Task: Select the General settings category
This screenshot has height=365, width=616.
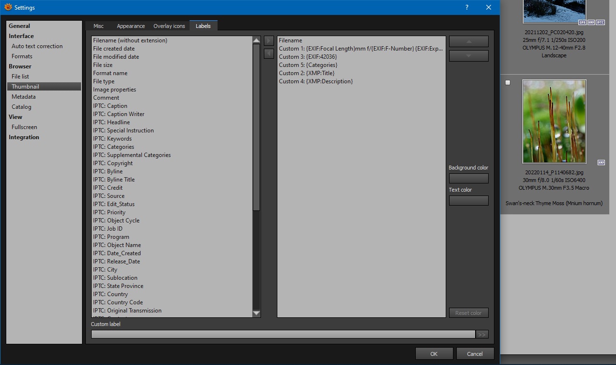Action: pos(19,26)
